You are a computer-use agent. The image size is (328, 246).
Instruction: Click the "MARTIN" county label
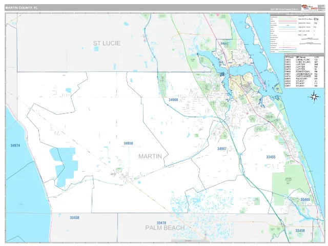pos(150,156)
